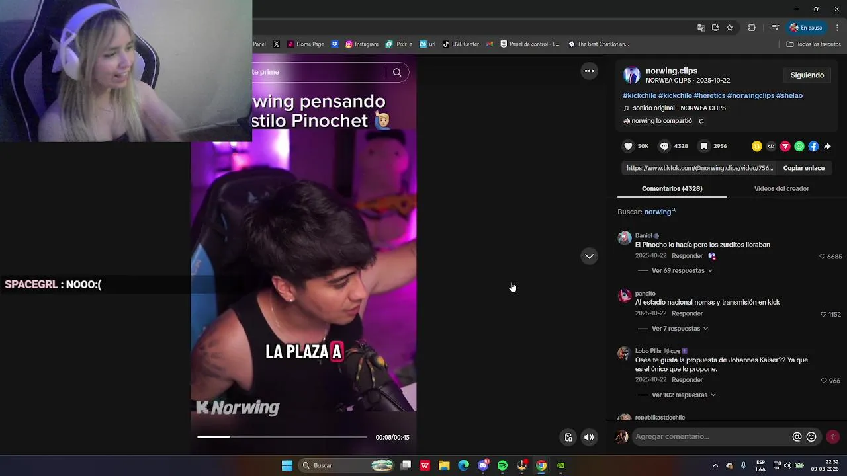
Task: Click the Buscar: norwing search suggestion
Action: coord(646,212)
